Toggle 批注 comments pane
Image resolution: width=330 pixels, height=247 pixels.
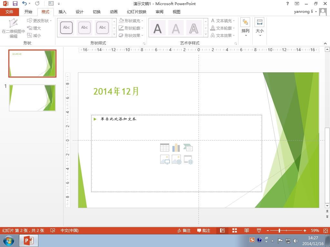204,230
